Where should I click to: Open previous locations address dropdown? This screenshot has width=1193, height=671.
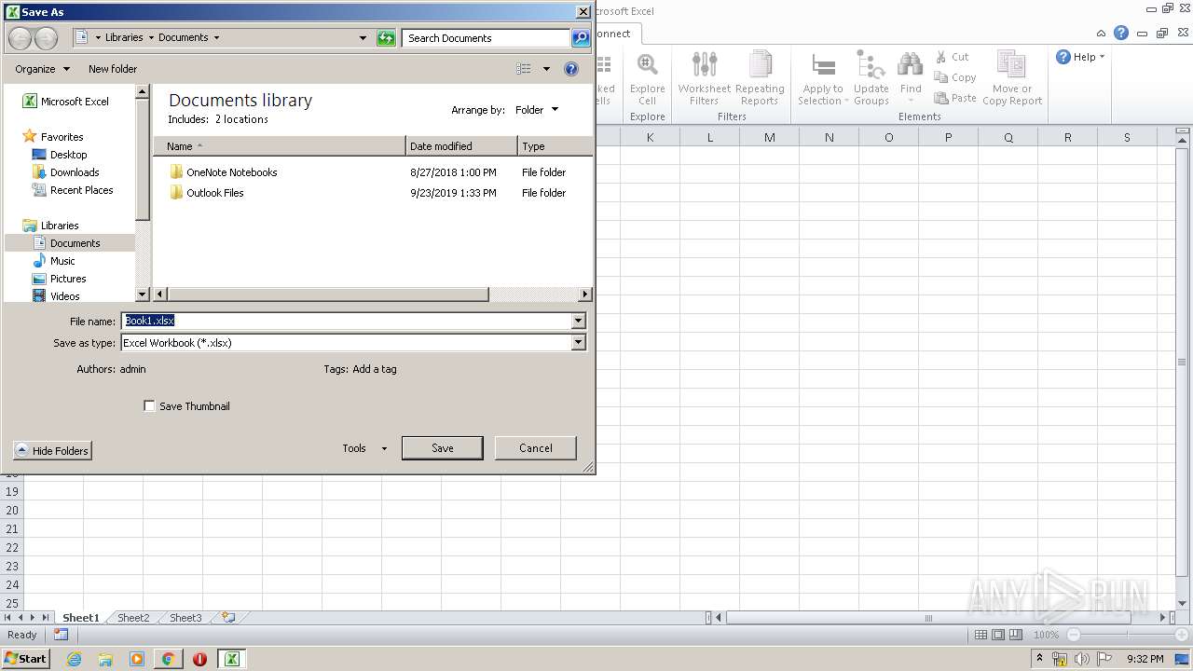tap(363, 38)
